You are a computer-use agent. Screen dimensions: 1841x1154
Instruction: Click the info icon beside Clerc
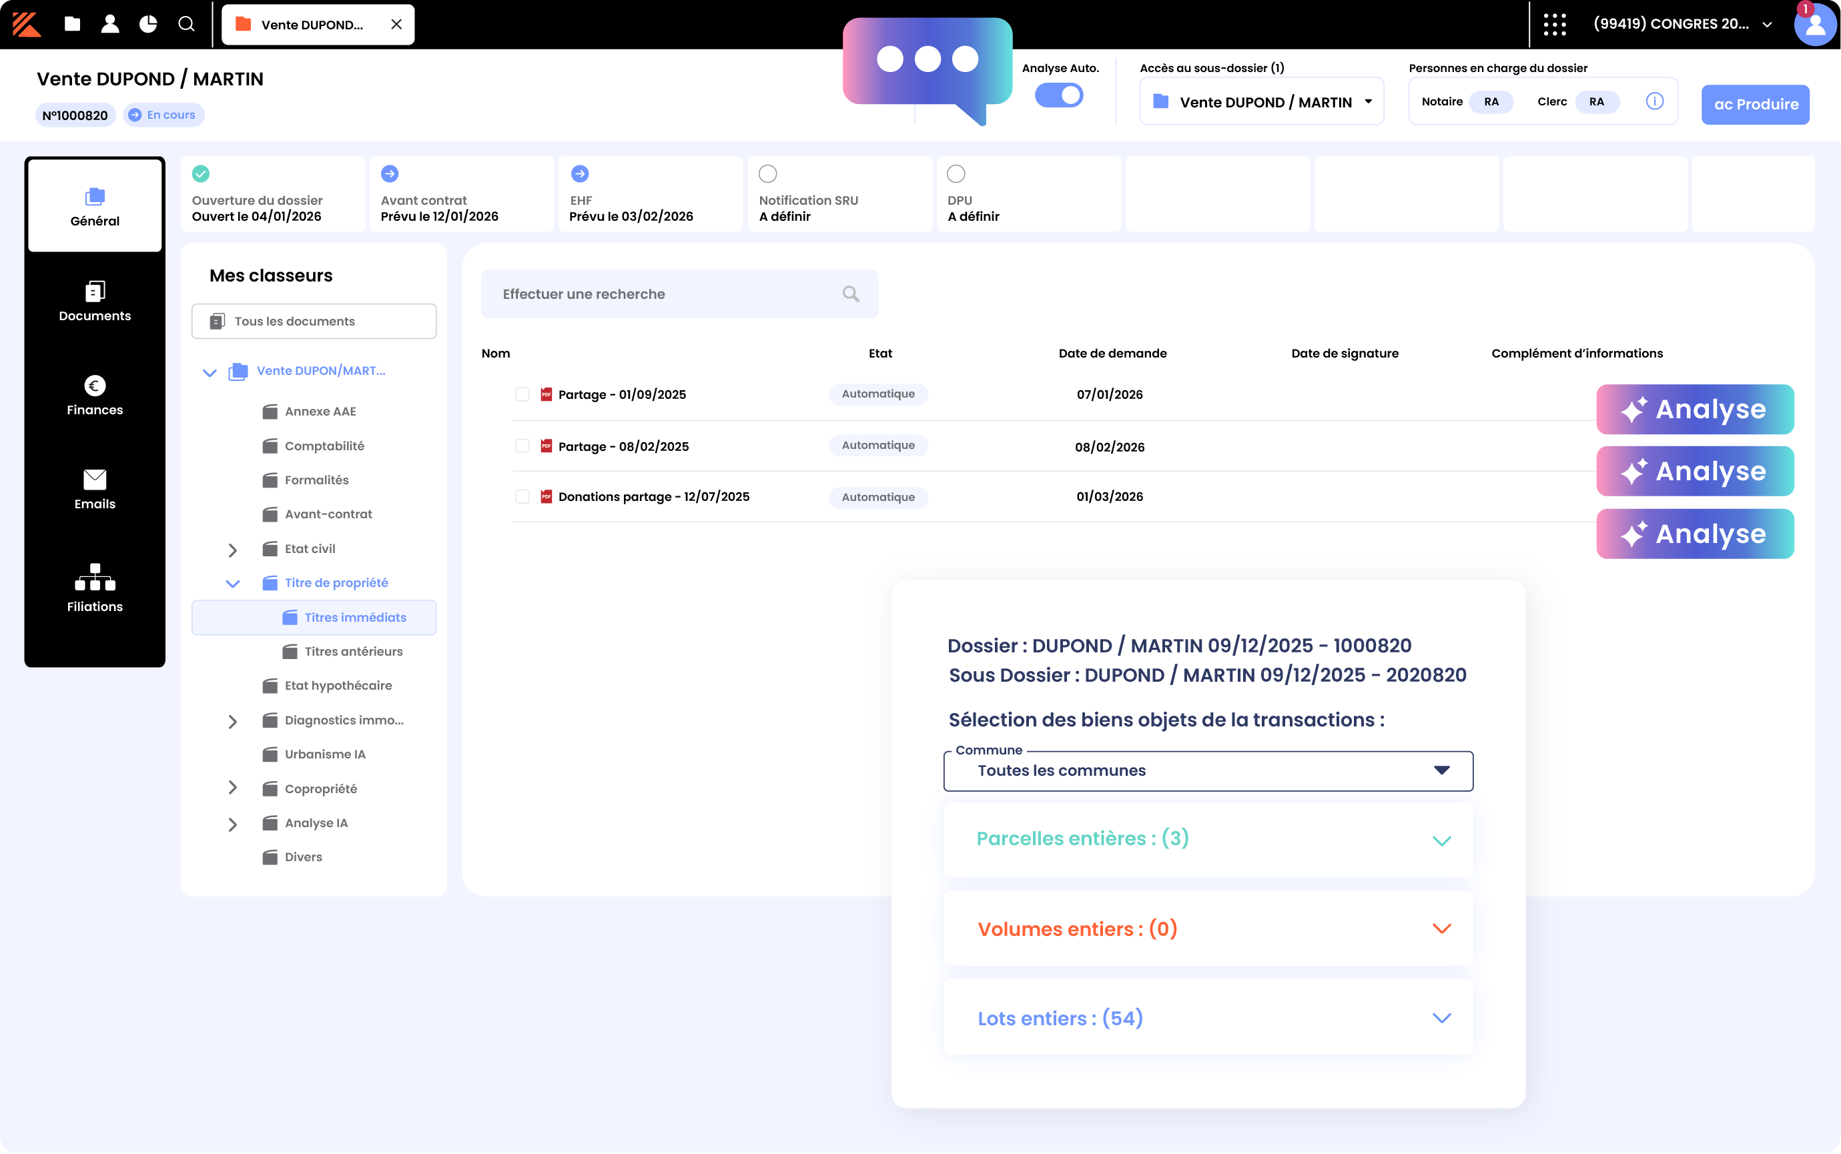point(1654,101)
